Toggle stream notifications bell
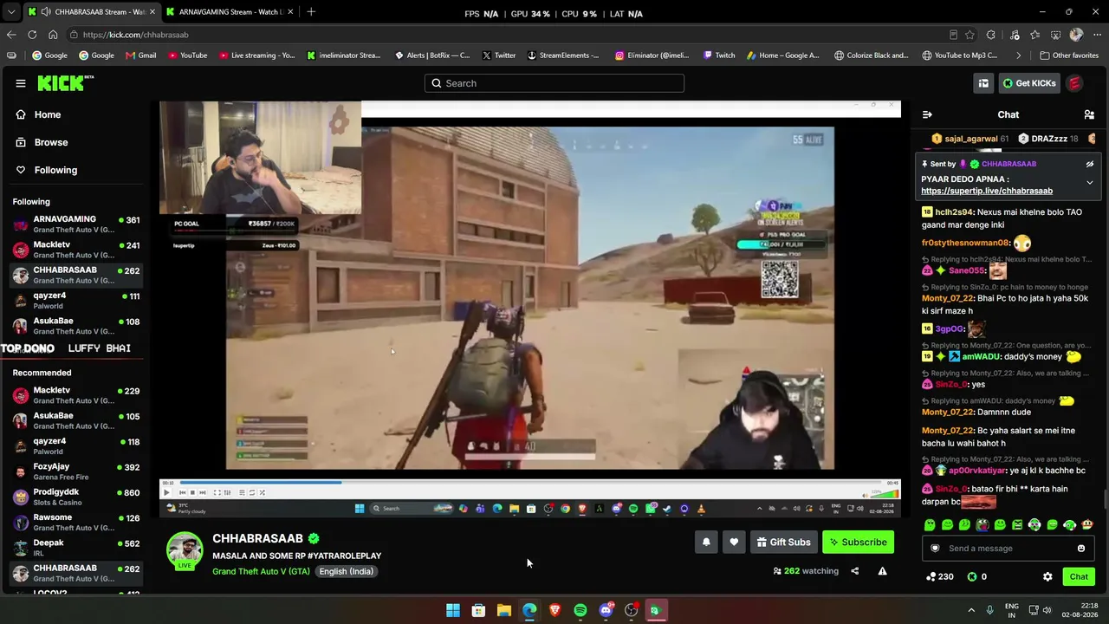The image size is (1109, 624). click(706, 543)
